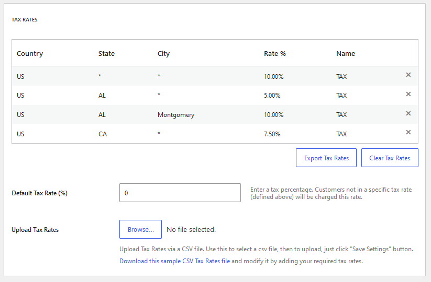Screen dimensions: 431x282
Task: Select the CA state cell
Action: coord(103,134)
